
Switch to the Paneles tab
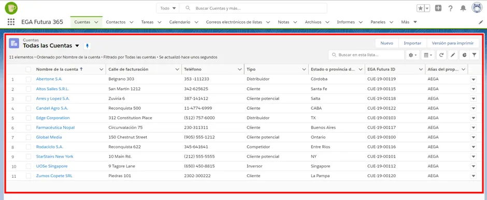(378, 22)
